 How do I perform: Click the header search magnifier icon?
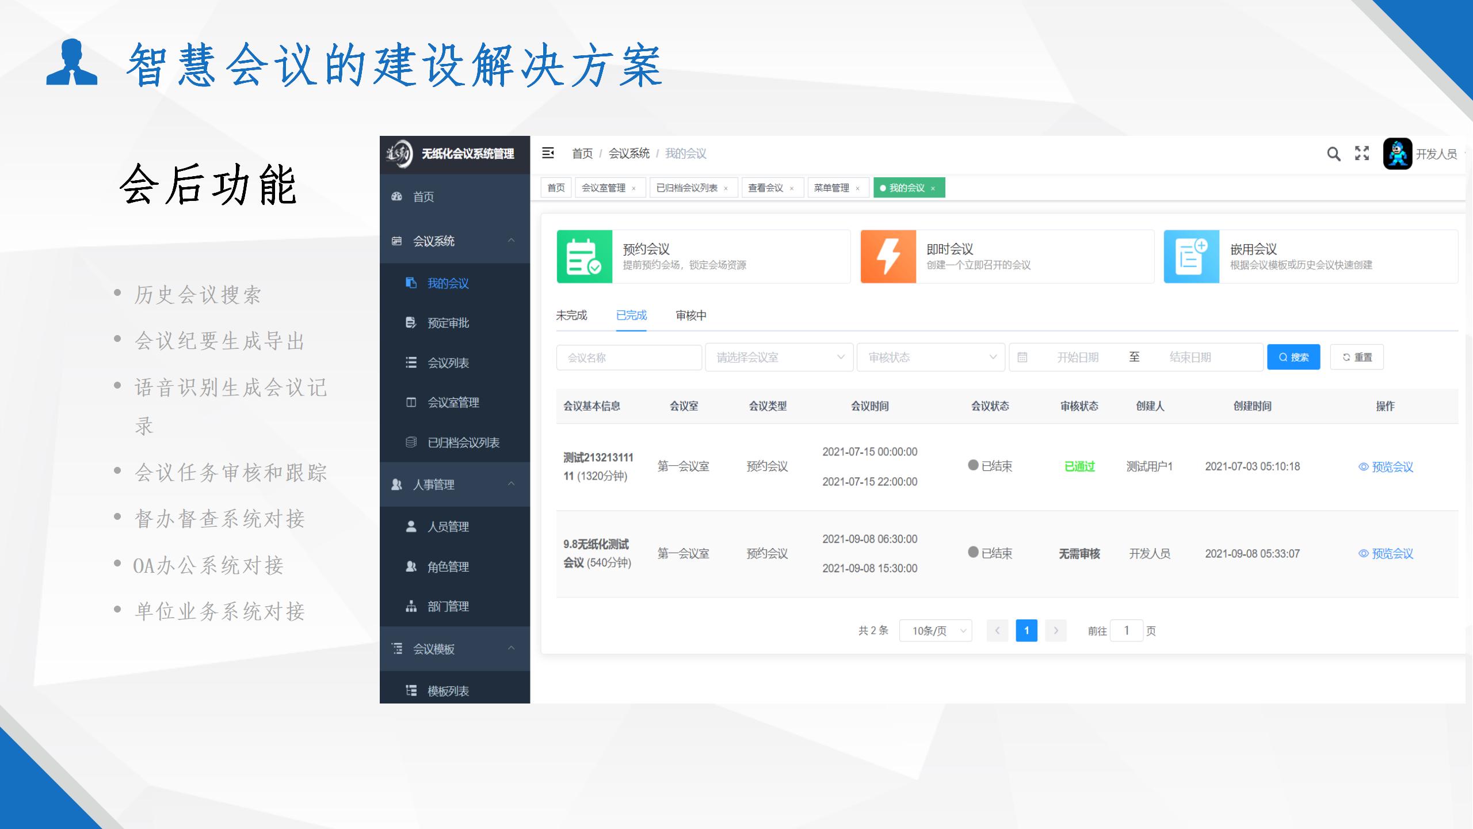coord(1333,154)
